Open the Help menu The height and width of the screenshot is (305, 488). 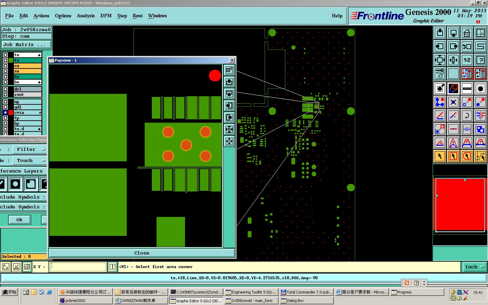[337, 16]
